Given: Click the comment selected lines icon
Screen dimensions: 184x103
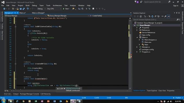Looking at the screenshot, I should 79,9.
